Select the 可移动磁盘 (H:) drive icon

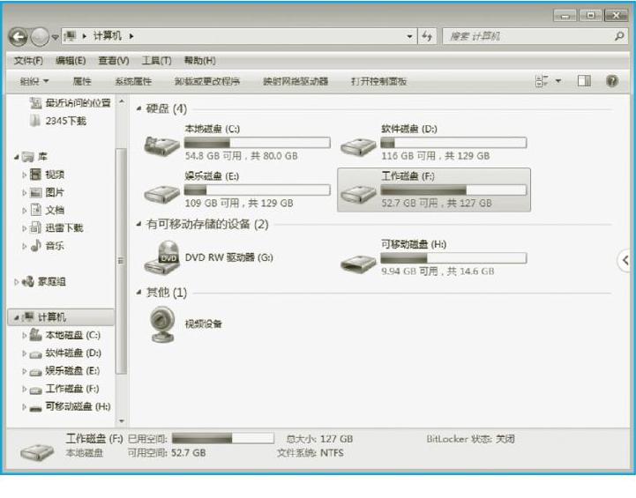coord(358,264)
